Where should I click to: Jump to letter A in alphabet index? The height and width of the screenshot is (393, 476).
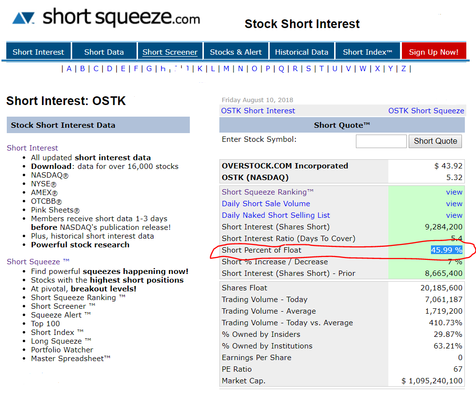tap(69, 69)
